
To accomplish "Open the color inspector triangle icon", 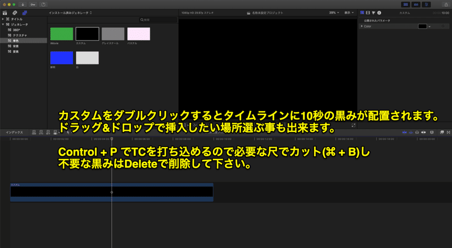I will 373,12.
